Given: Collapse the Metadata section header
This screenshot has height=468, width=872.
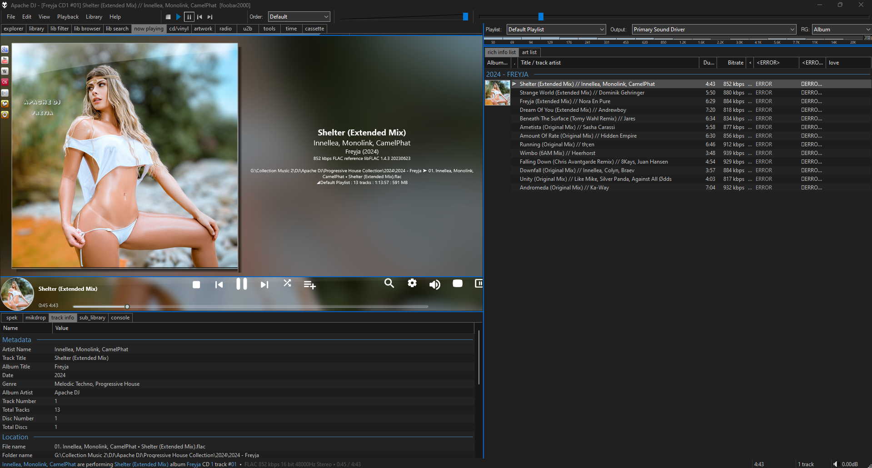Looking at the screenshot, I should [17, 340].
